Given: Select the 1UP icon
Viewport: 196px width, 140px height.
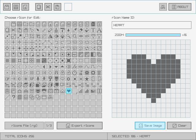Looking at the screenshot, I should 32,79.
